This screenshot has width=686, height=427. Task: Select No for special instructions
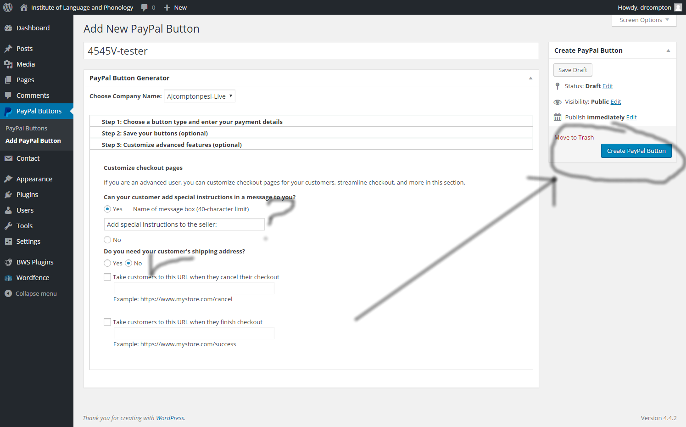point(107,240)
